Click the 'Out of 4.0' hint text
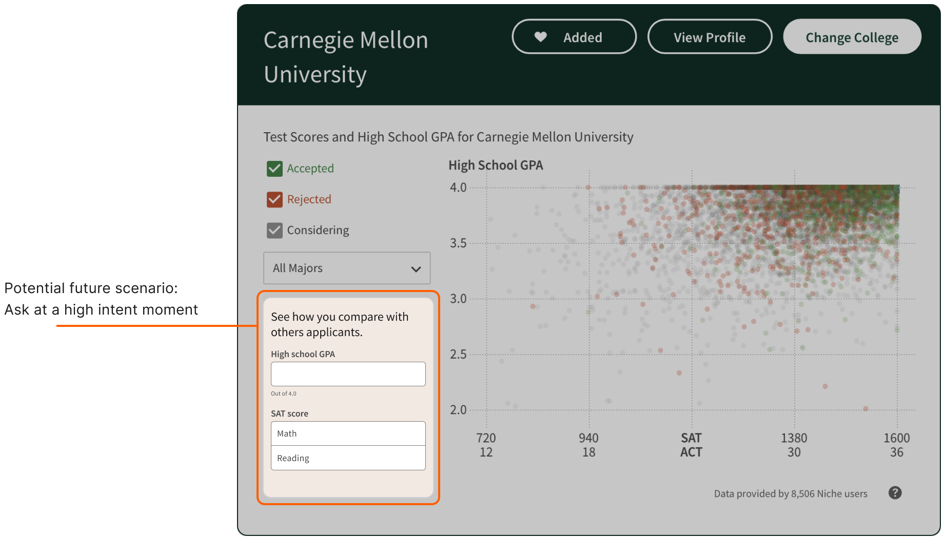This screenshot has width=945, height=539. [284, 393]
